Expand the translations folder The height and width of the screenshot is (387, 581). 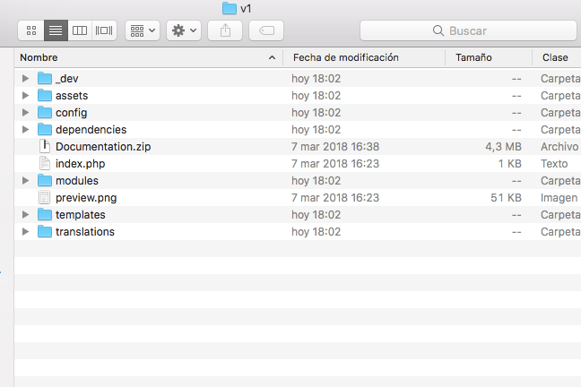(x=25, y=231)
